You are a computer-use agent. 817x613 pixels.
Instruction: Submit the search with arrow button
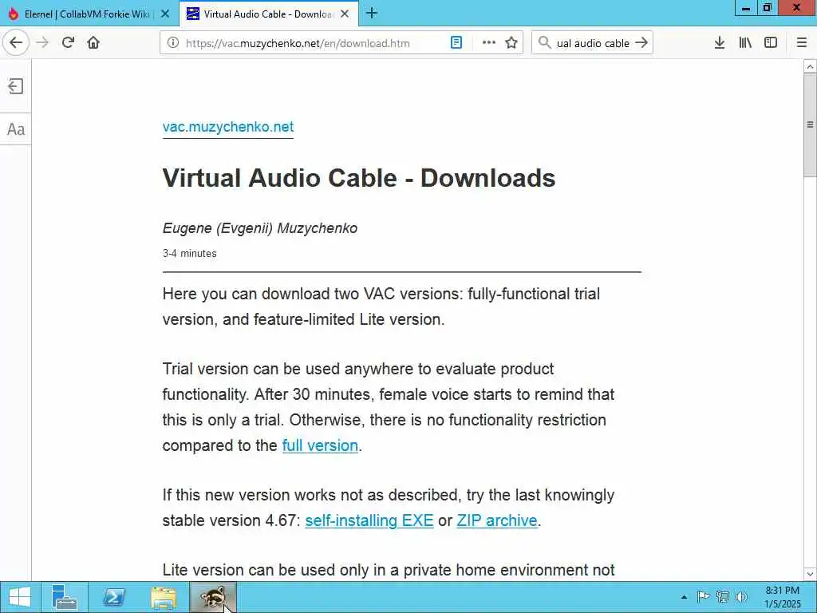[641, 43]
